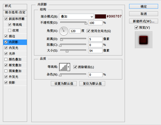Confirm with the 确定 button
Viewport: 161px width, 125px height.
click(x=144, y=6)
